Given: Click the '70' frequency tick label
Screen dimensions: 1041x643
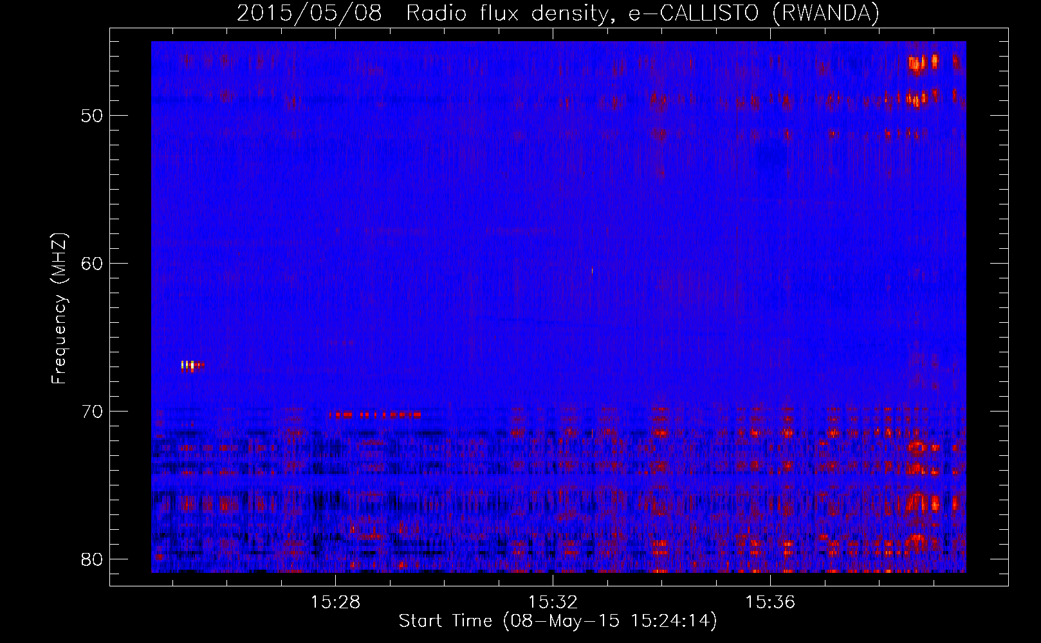Looking at the screenshot, I should tap(92, 412).
